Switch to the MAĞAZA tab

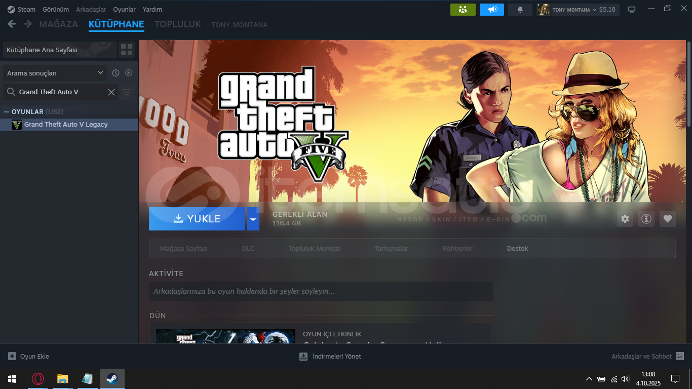pyautogui.click(x=59, y=24)
